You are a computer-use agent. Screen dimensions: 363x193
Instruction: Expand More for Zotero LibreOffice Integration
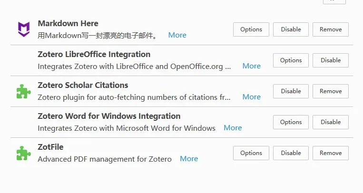pos(251,66)
